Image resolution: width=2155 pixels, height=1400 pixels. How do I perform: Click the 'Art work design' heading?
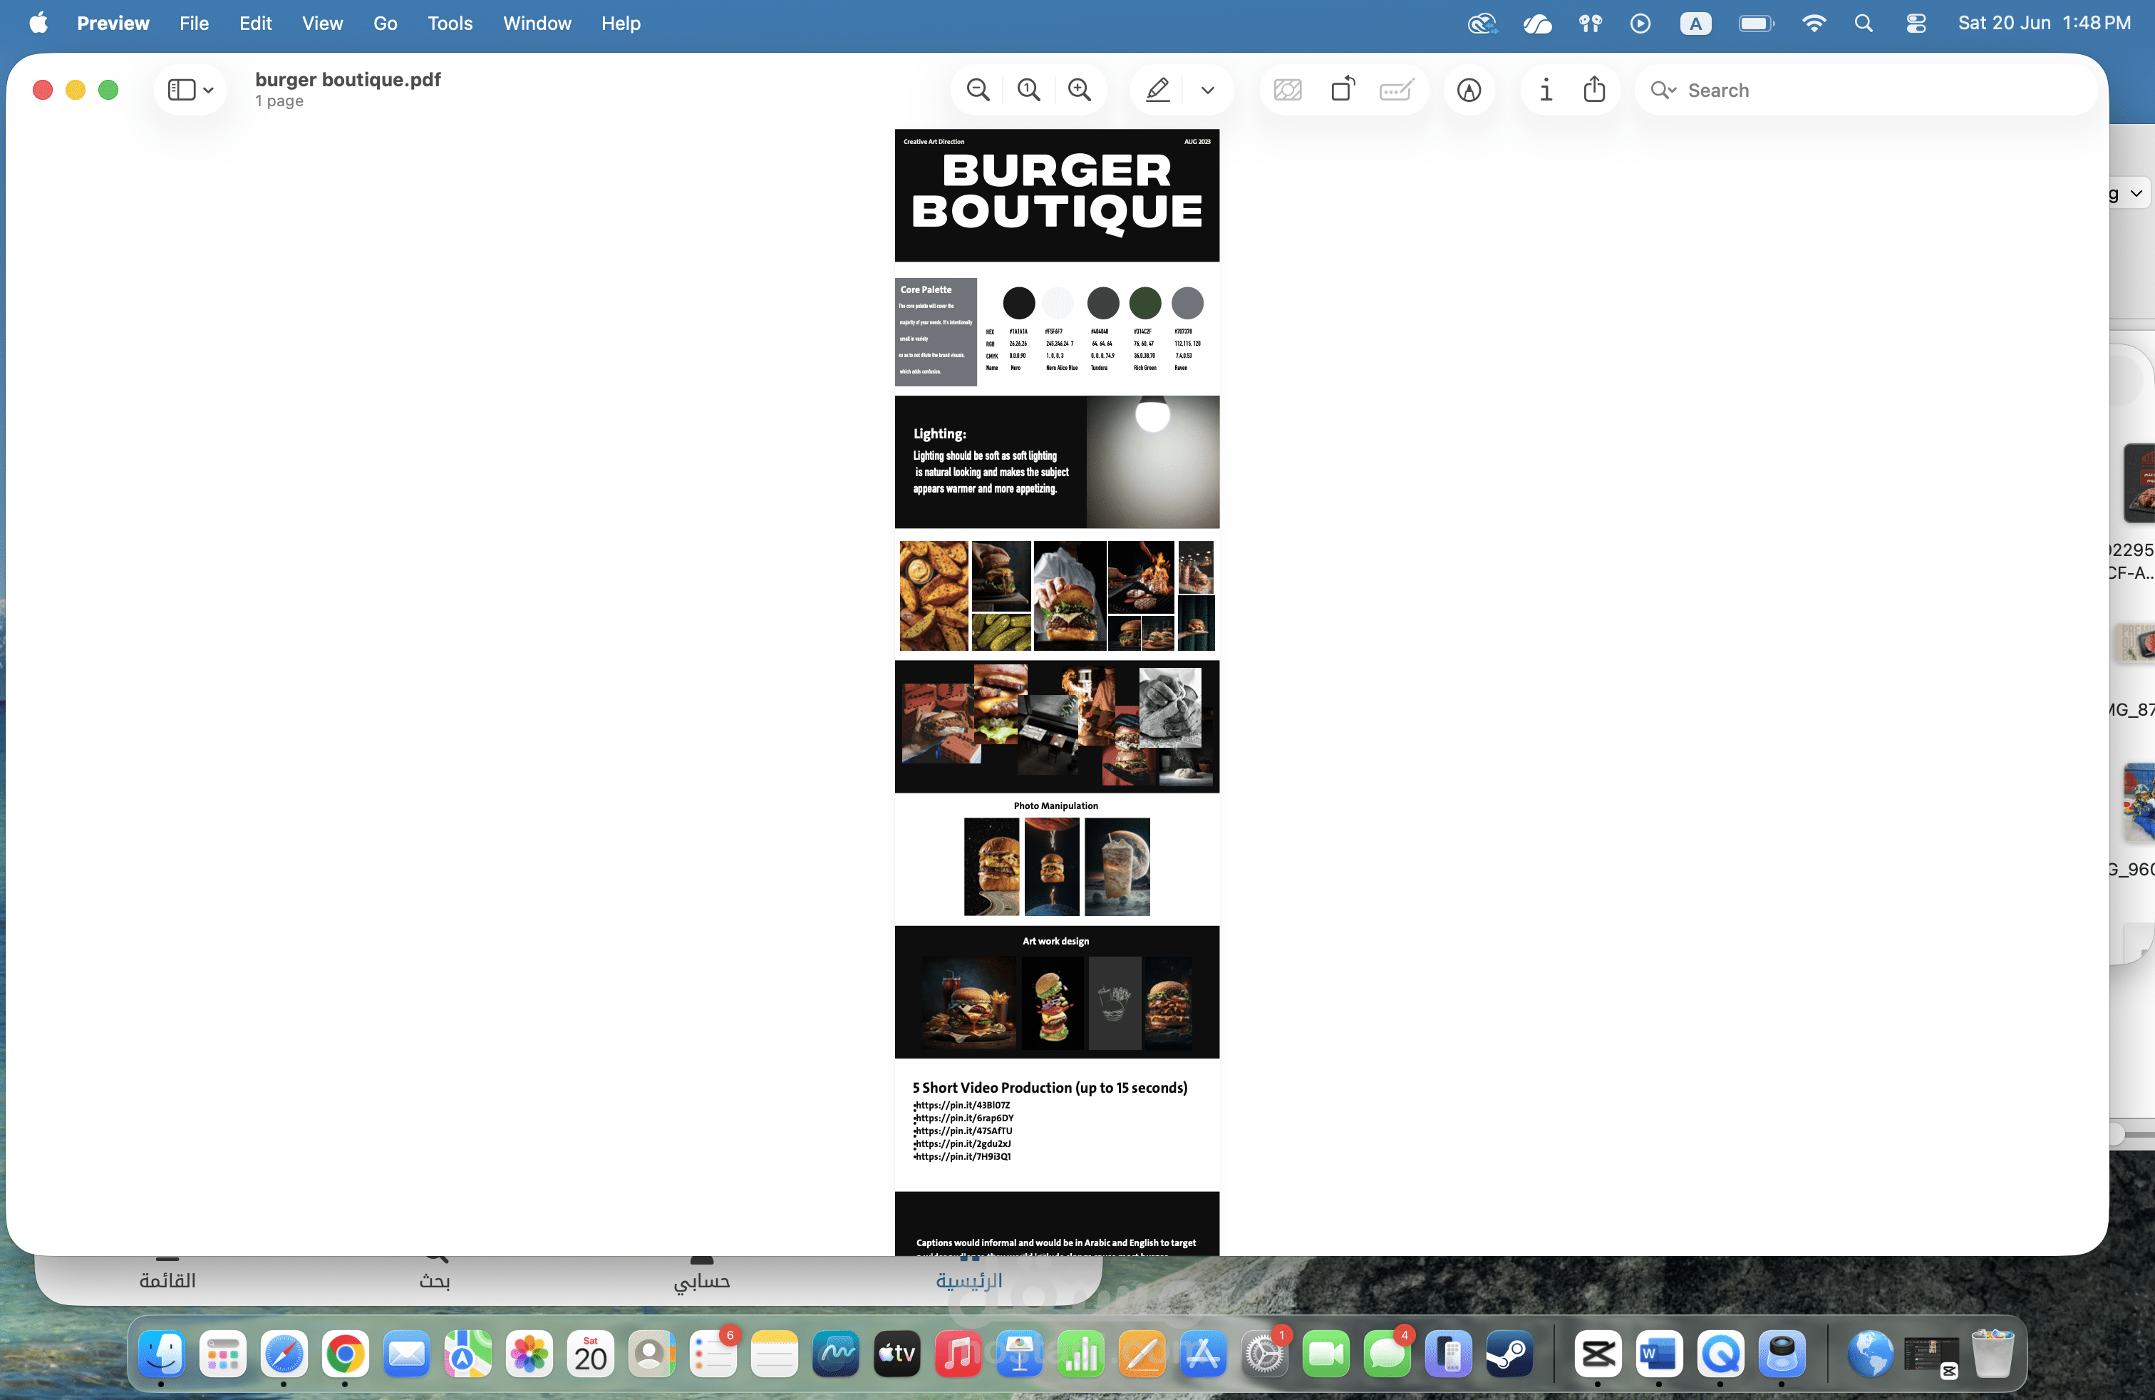[1056, 941]
